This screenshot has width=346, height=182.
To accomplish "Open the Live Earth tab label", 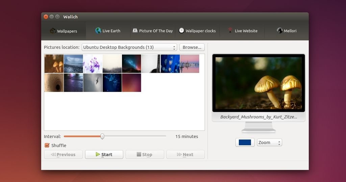I will tap(111, 31).
